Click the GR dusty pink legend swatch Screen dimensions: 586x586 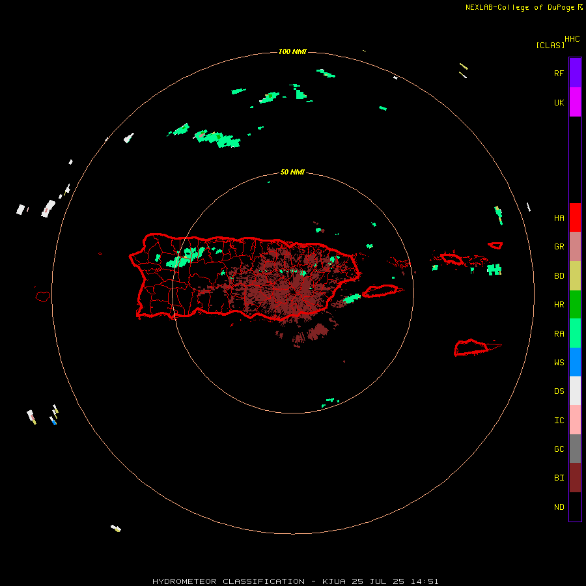click(575, 247)
